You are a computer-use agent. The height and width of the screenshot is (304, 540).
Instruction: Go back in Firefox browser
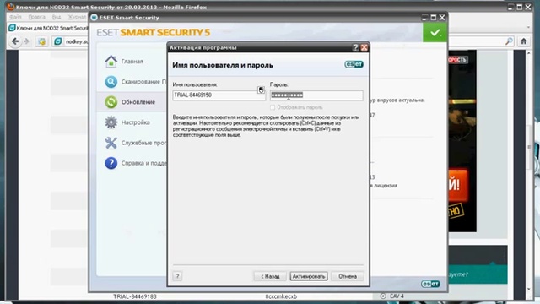(x=15, y=41)
